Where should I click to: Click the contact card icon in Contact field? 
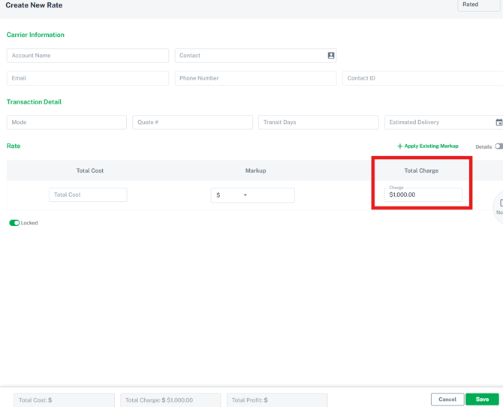(330, 56)
